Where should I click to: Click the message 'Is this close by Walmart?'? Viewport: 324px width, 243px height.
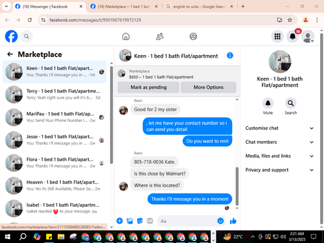[x=159, y=174]
